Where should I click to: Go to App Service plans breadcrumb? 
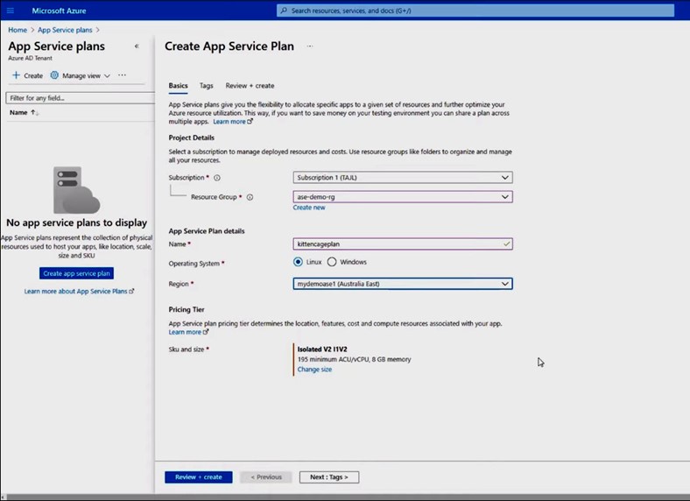(x=65, y=30)
